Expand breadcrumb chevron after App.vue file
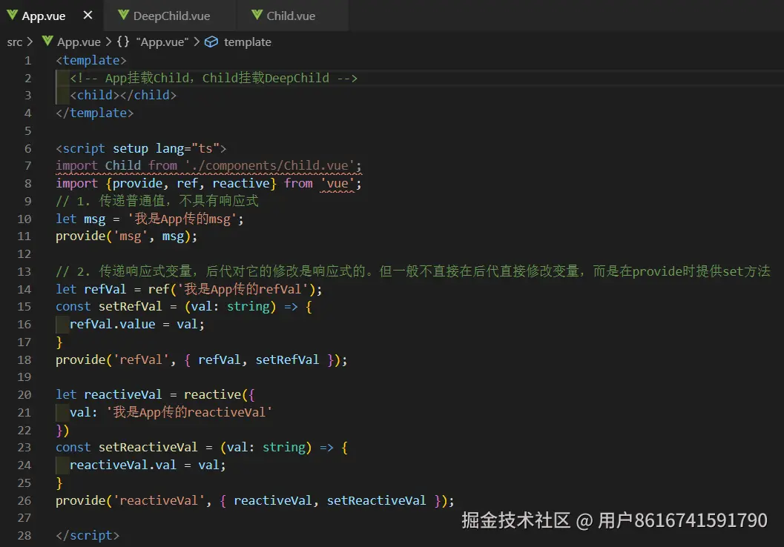 [x=108, y=42]
